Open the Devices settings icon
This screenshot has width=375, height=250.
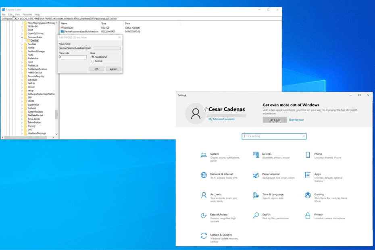click(x=256, y=155)
